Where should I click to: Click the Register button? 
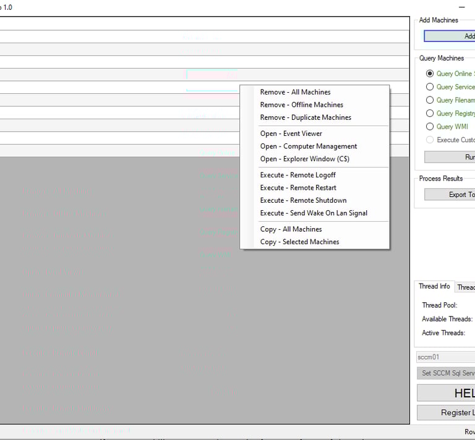click(446, 413)
